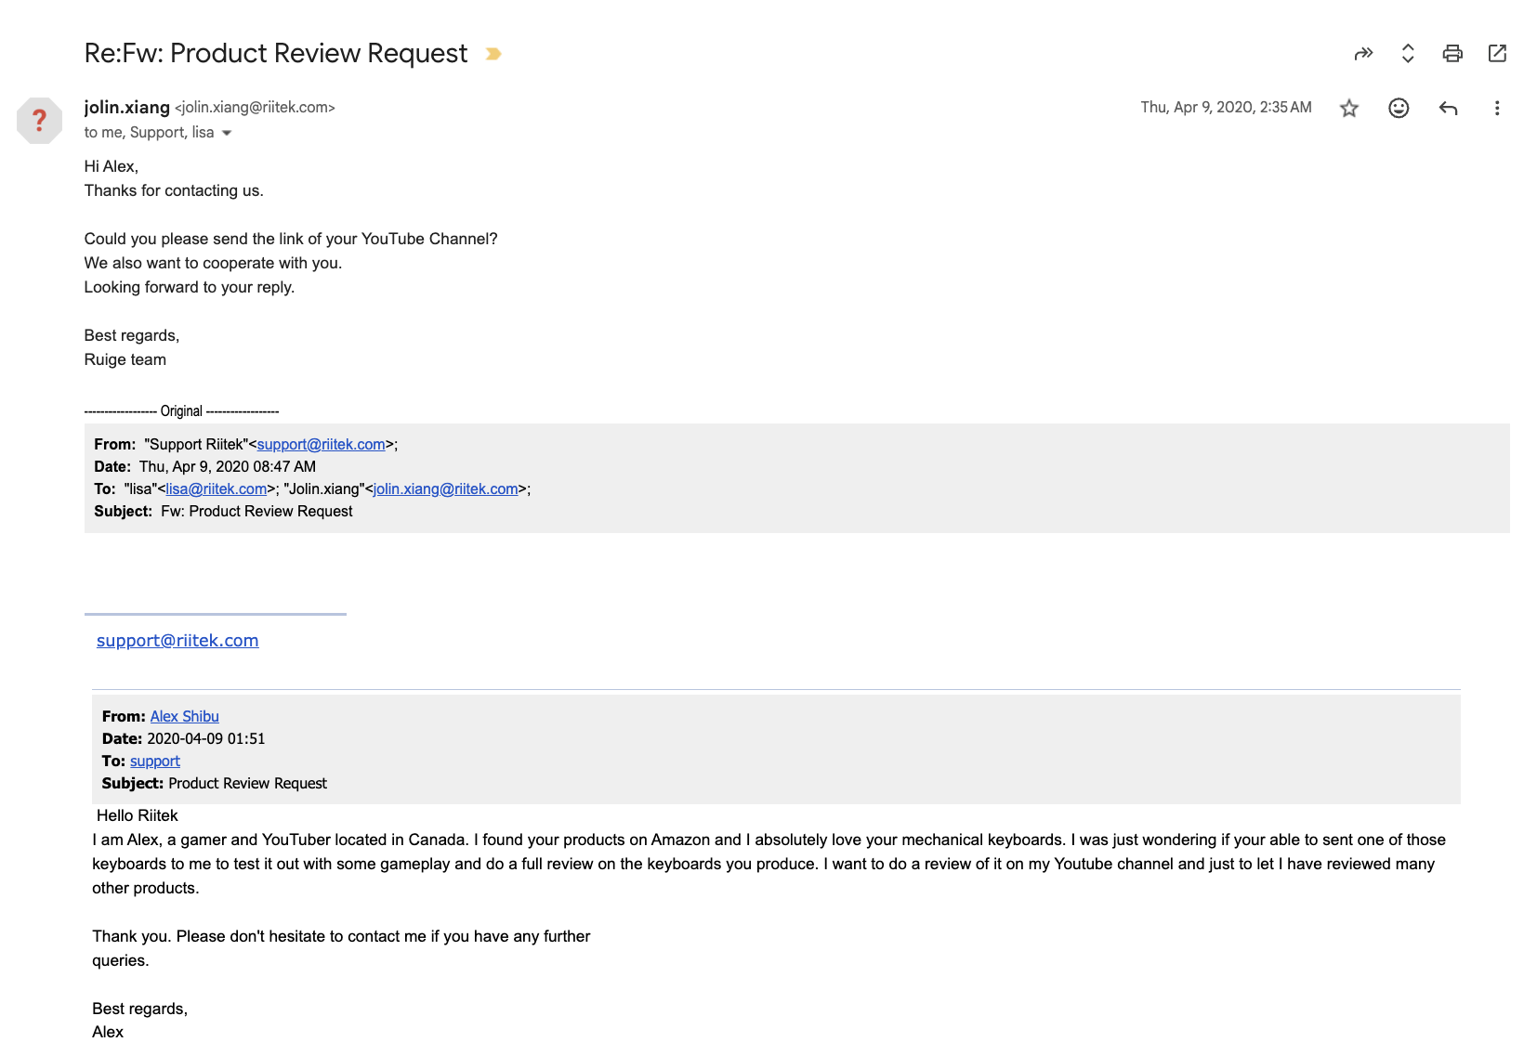Open the Alex Shibu sender link
Screen dimensions: 1537x1042
[x=184, y=717]
